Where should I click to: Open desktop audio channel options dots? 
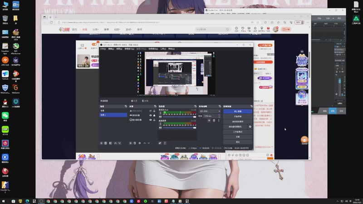point(160,124)
